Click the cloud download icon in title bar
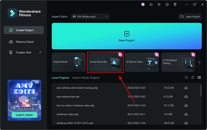Image resolution: width=207 pixels, height=130 pixels. (x=151, y=5)
